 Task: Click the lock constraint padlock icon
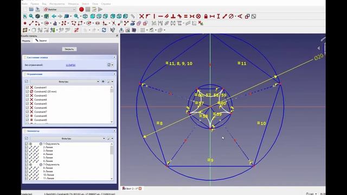(206, 16)
